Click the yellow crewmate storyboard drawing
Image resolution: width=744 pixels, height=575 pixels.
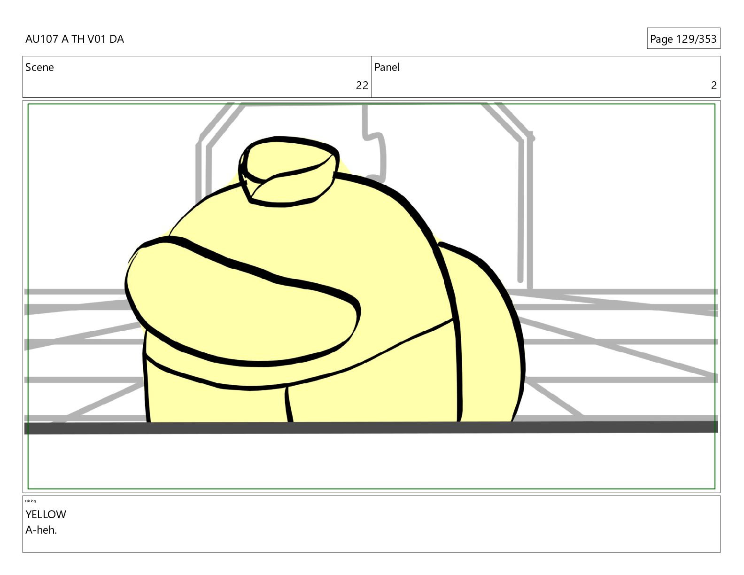tap(325, 280)
